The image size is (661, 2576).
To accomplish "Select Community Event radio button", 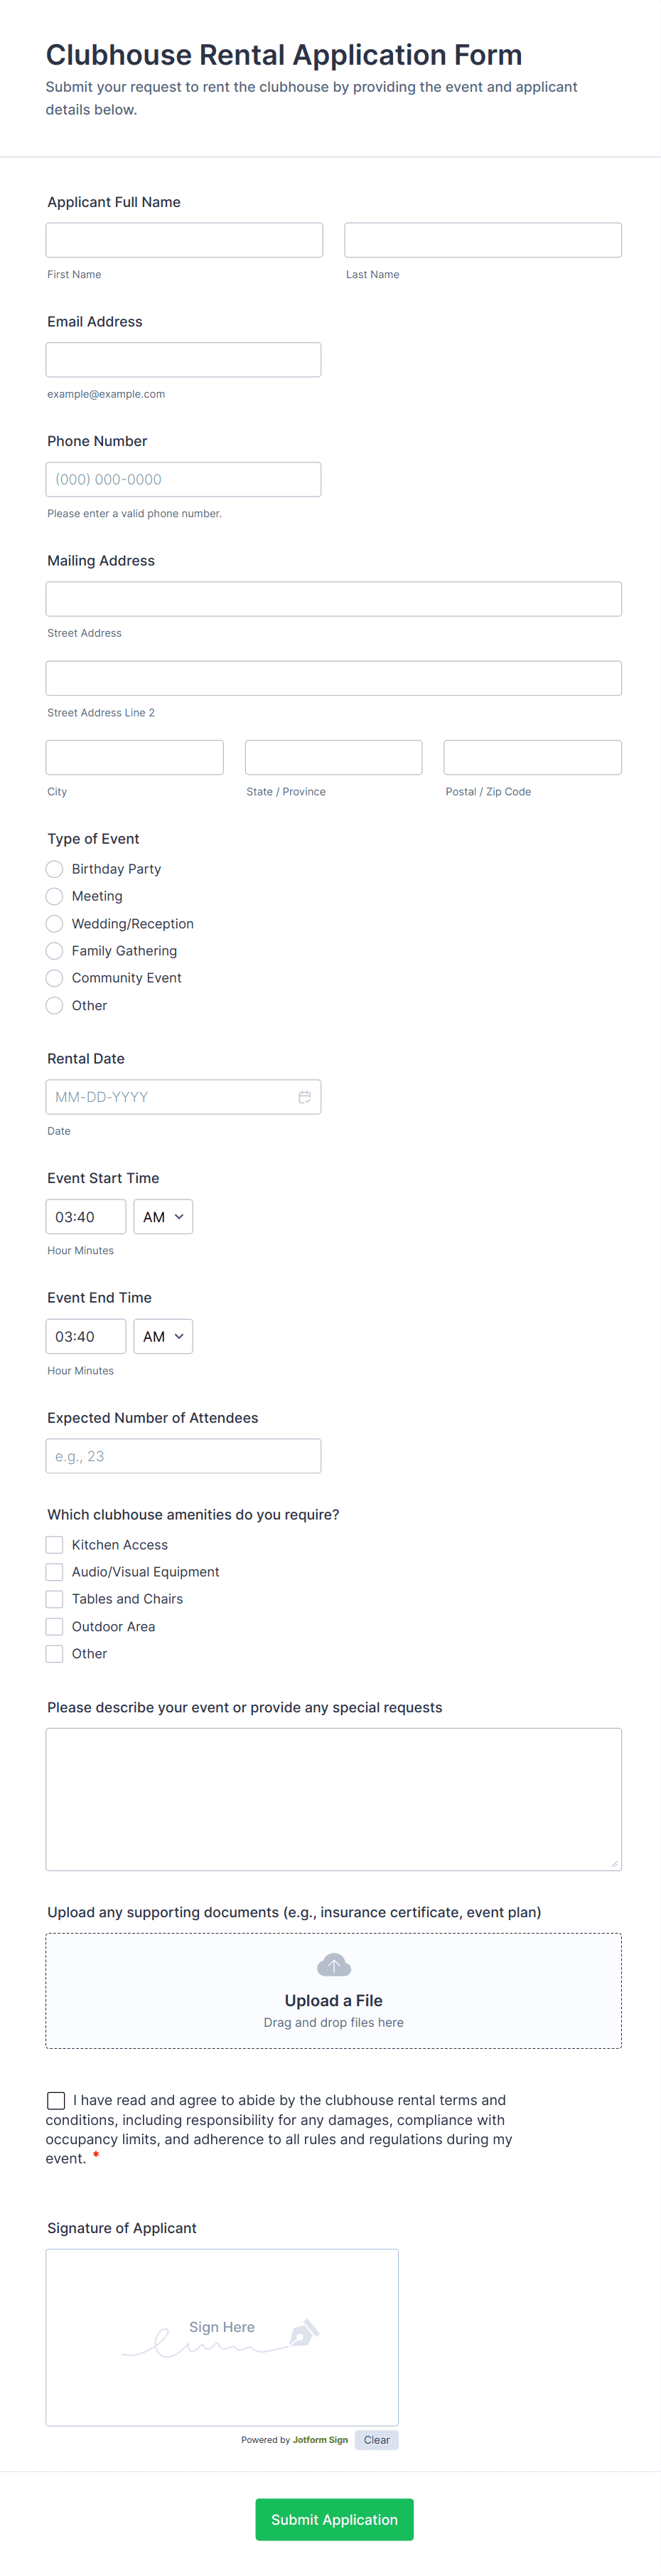I will [55, 978].
